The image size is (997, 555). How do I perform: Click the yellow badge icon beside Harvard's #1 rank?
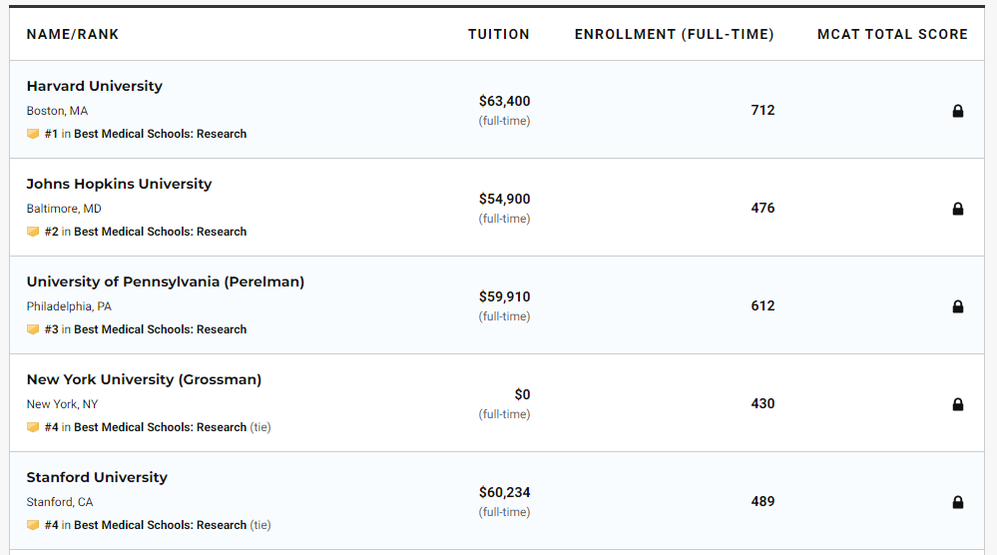[33, 134]
